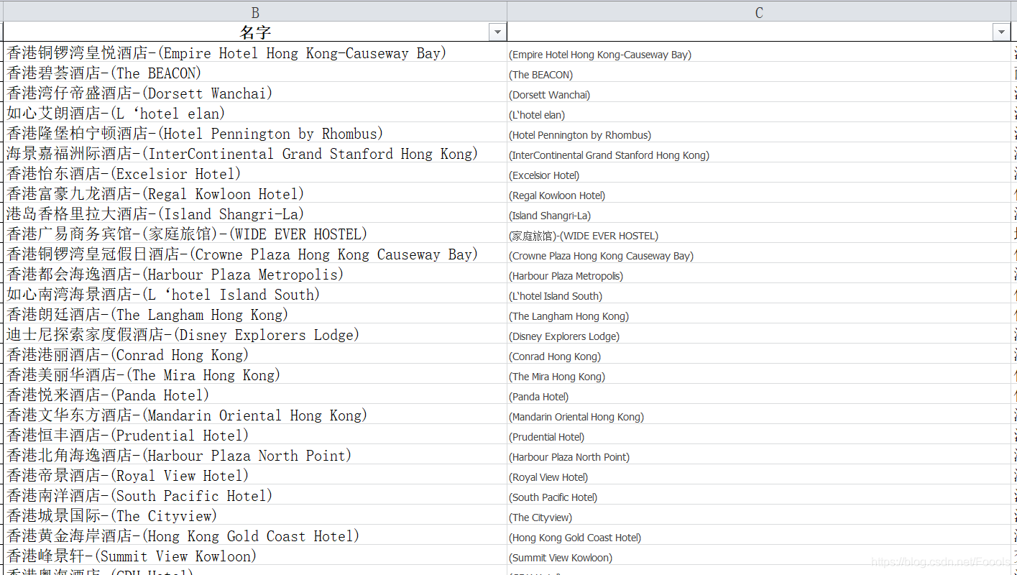This screenshot has width=1017, height=575.
Task: Click column C cell (Dorsett Wanchai)
Action: 760,93
